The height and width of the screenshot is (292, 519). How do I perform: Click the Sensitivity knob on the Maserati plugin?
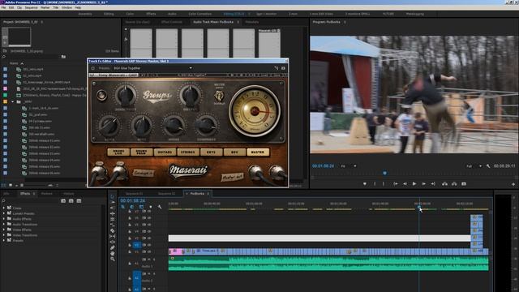tap(126, 95)
